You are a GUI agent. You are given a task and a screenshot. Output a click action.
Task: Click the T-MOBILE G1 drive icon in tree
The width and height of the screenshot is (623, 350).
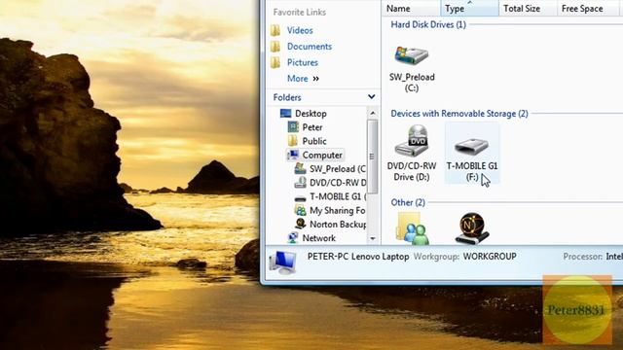[301, 197]
